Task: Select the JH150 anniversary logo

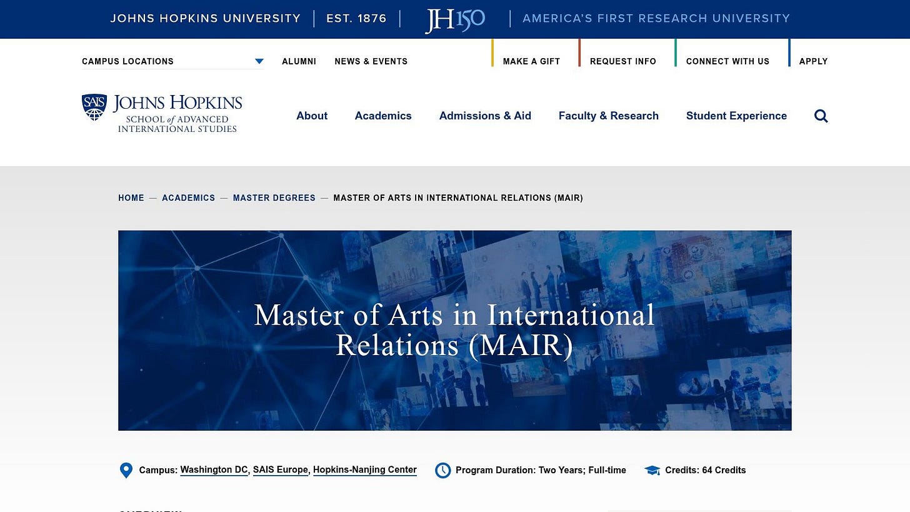Action: pos(454,19)
